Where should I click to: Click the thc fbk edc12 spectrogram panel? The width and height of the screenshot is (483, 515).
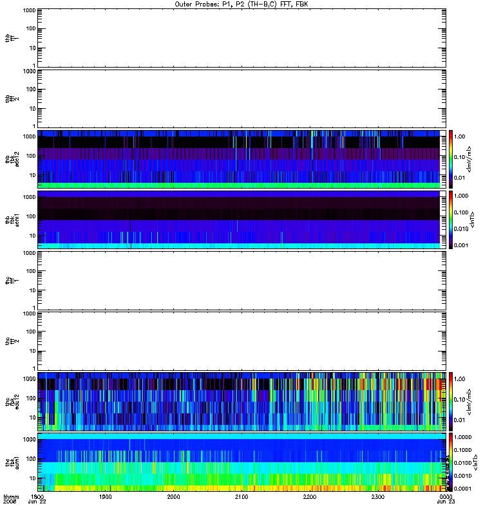(242, 402)
